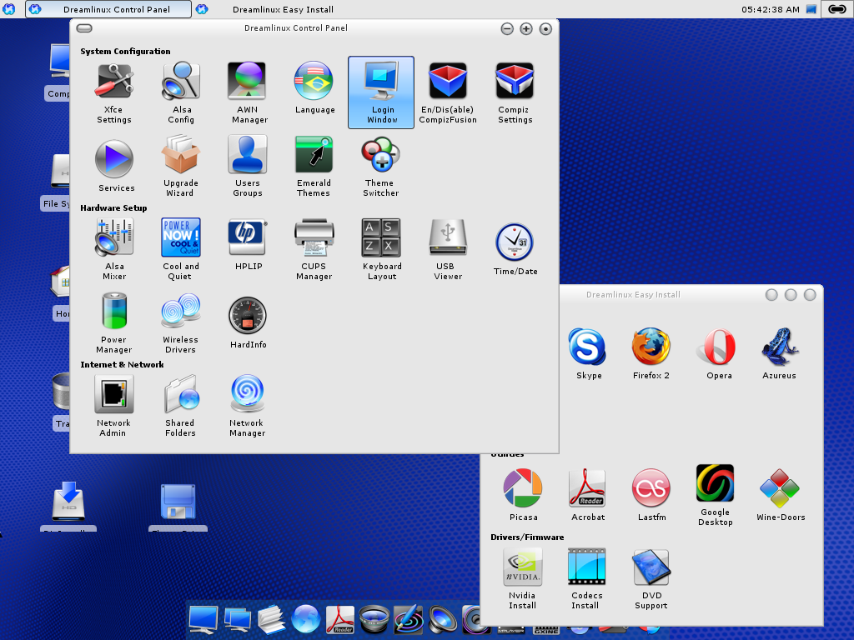Image resolution: width=854 pixels, height=640 pixels.
Task: Open single monitor icon in dock
Action: tap(203, 619)
